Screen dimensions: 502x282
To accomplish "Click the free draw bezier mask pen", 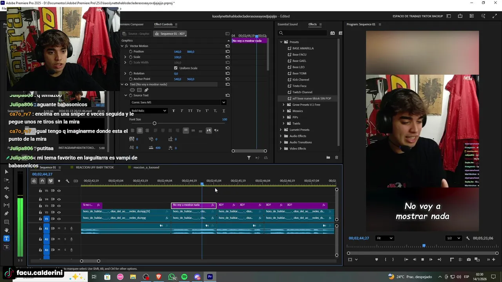I will click(146, 90).
